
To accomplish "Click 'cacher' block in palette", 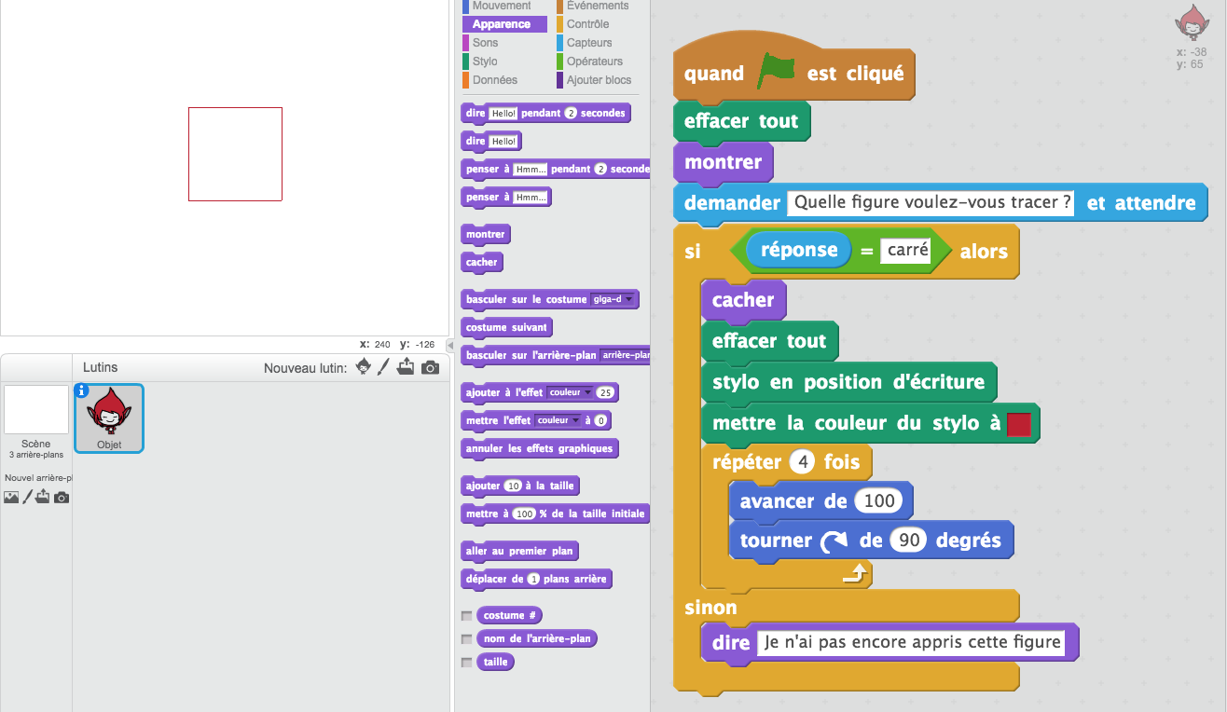I will (x=482, y=263).
